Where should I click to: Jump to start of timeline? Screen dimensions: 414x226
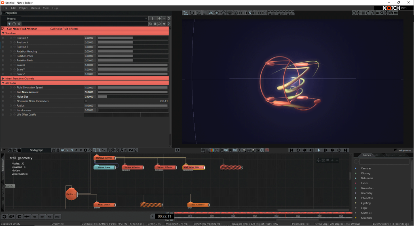(291, 150)
